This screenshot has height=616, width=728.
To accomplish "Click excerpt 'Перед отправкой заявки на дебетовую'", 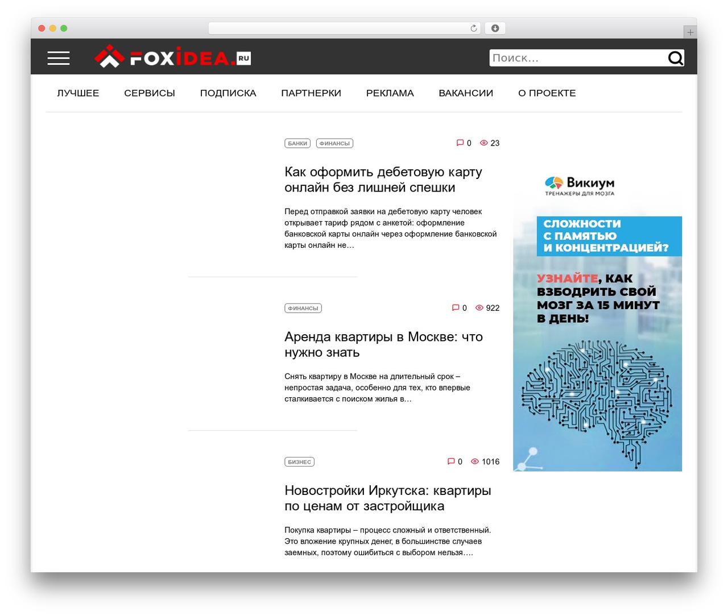I will 391,228.
